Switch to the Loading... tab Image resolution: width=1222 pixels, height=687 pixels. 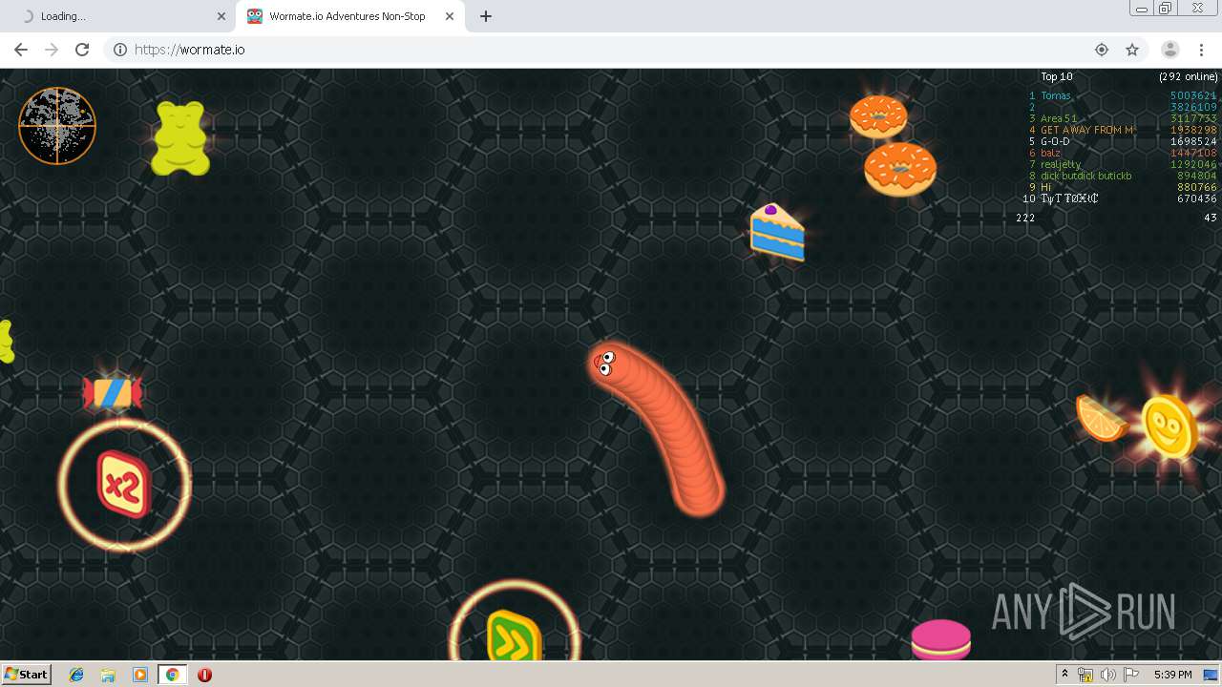coord(118,16)
